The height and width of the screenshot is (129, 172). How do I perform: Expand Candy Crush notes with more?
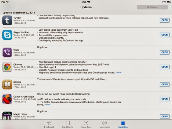(48, 105)
